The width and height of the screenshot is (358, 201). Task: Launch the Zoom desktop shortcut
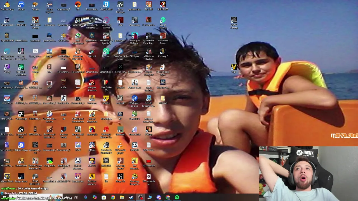point(21,6)
